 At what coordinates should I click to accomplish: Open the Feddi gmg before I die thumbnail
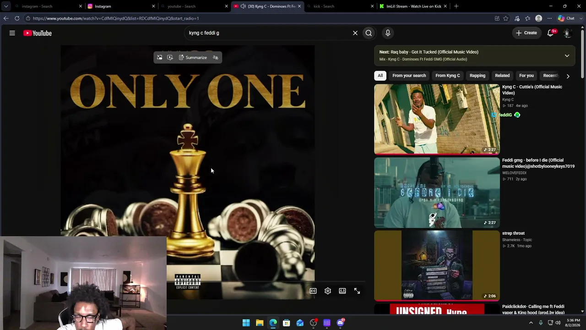[x=437, y=192]
